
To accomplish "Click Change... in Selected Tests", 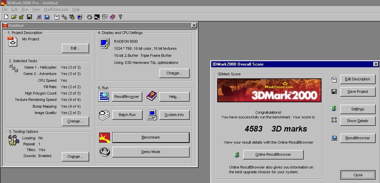I will [75, 121].
